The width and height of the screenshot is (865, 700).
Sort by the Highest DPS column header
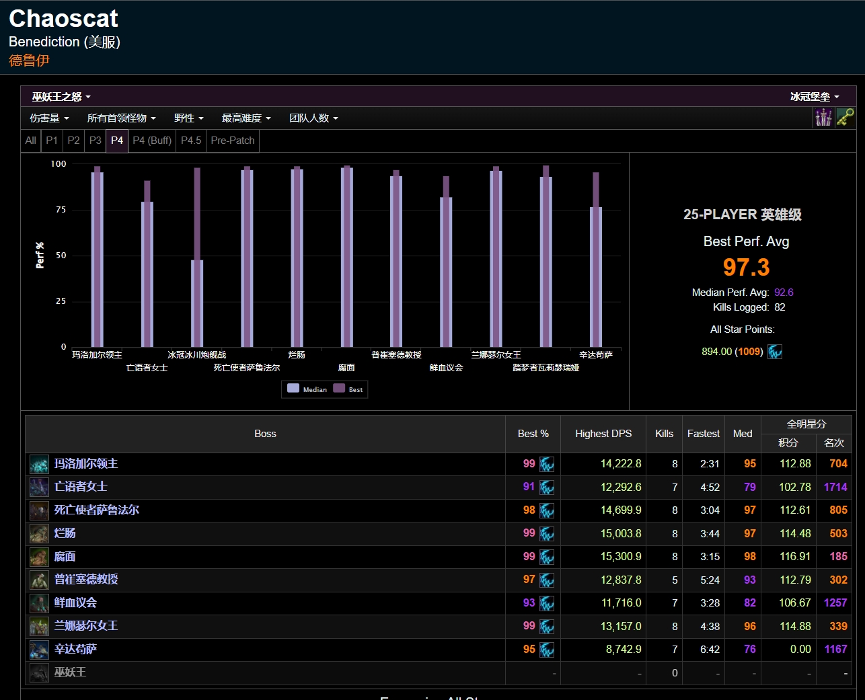[x=603, y=434]
